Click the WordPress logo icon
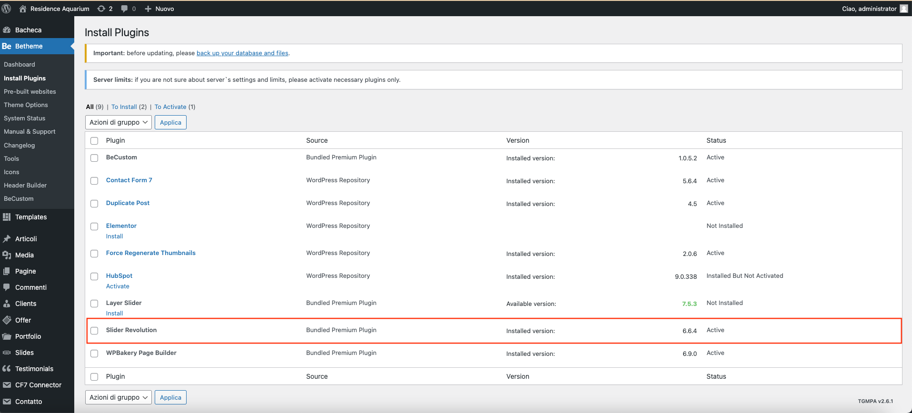The image size is (912, 413). tap(7, 9)
